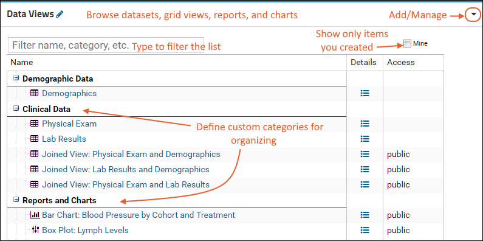Open details icon for Lab Results row
Screen dimensions: 483x241
pos(365,139)
